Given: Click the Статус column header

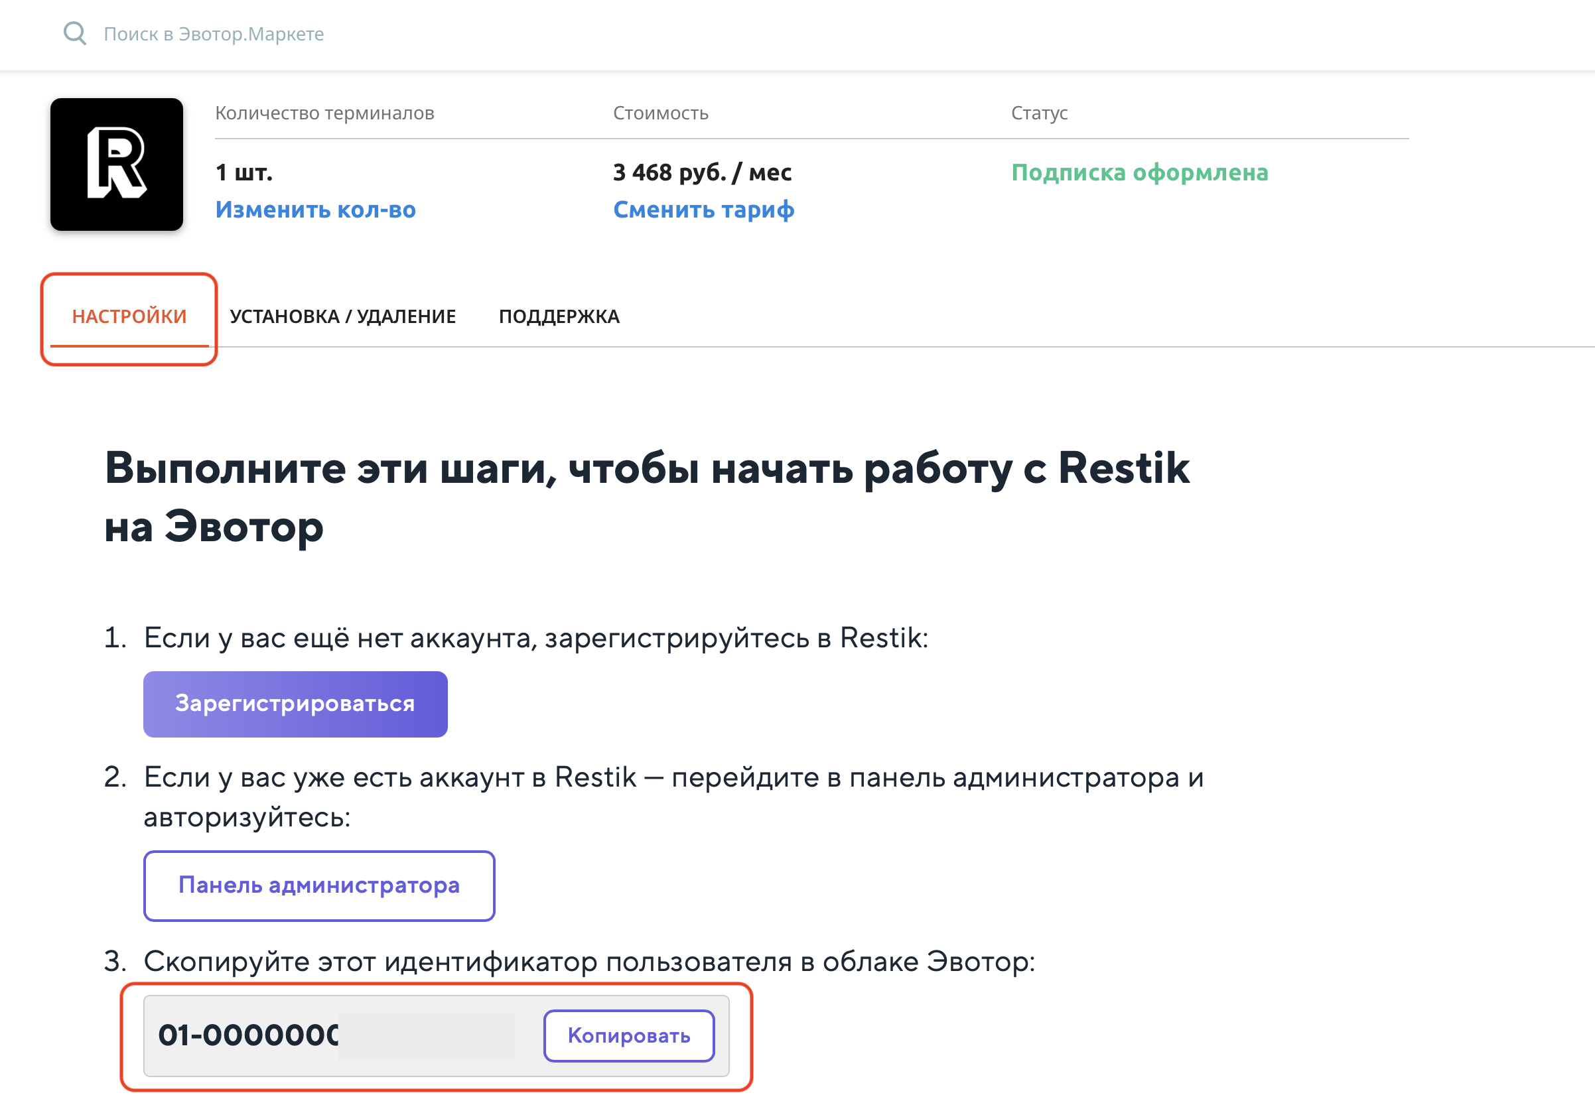Looking at the screenshot, I should point(1039,113).
